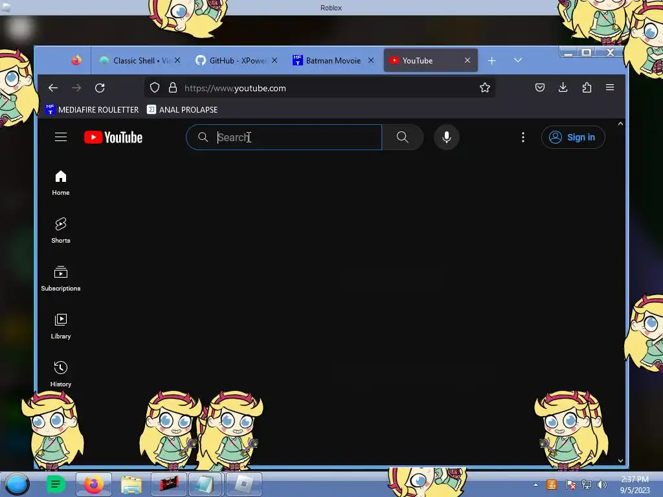The image size is (663, 497).
Task: Open Library in YouTube sidebar
Action: coord(61,326)
